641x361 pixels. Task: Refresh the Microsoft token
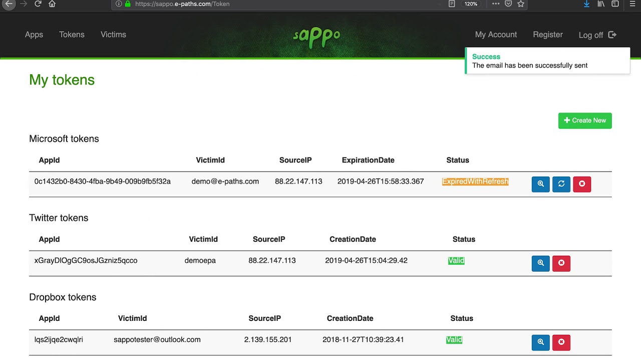click(561, 184)
